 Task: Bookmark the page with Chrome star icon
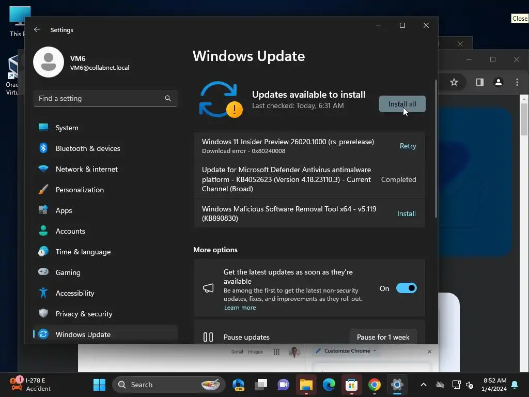[x=454, y=82]
